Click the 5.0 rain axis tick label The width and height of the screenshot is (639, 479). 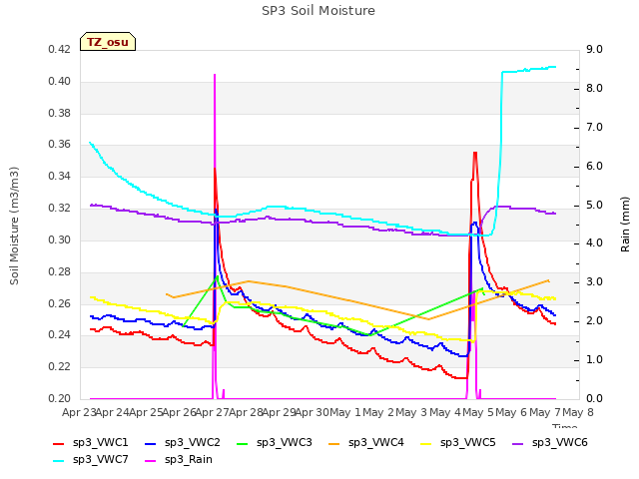click(x=594, y=206)
